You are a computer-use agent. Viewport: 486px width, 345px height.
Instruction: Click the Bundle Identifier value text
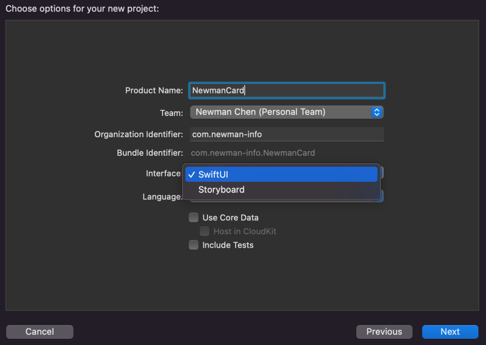click(253, 153)
